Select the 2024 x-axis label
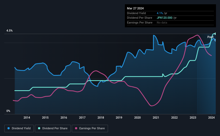Screen dimensions: 220x136 (211, 118)
